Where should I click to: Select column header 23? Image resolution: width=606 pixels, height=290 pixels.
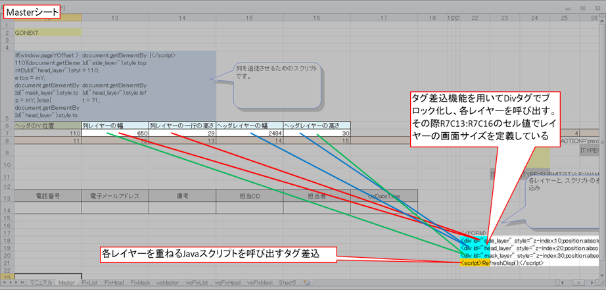pos(504,17)
